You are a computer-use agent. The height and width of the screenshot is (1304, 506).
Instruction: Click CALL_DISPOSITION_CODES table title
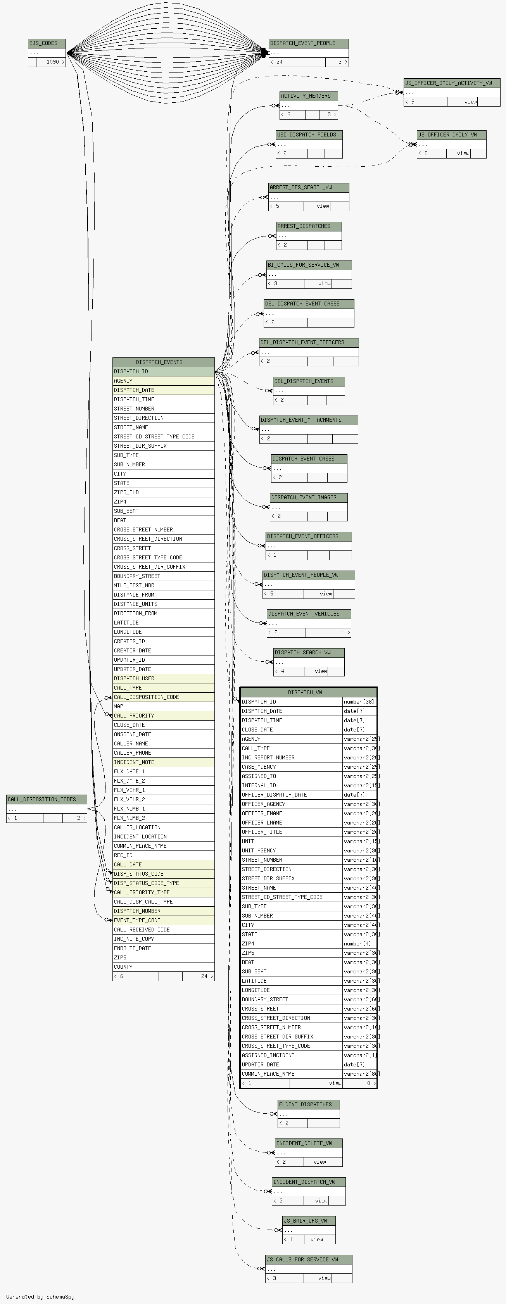pos(47,799)
